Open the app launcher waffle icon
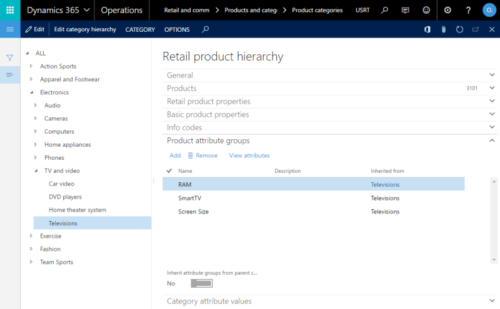The width and height of the screenshot is (500, 309). click(10, 10)
